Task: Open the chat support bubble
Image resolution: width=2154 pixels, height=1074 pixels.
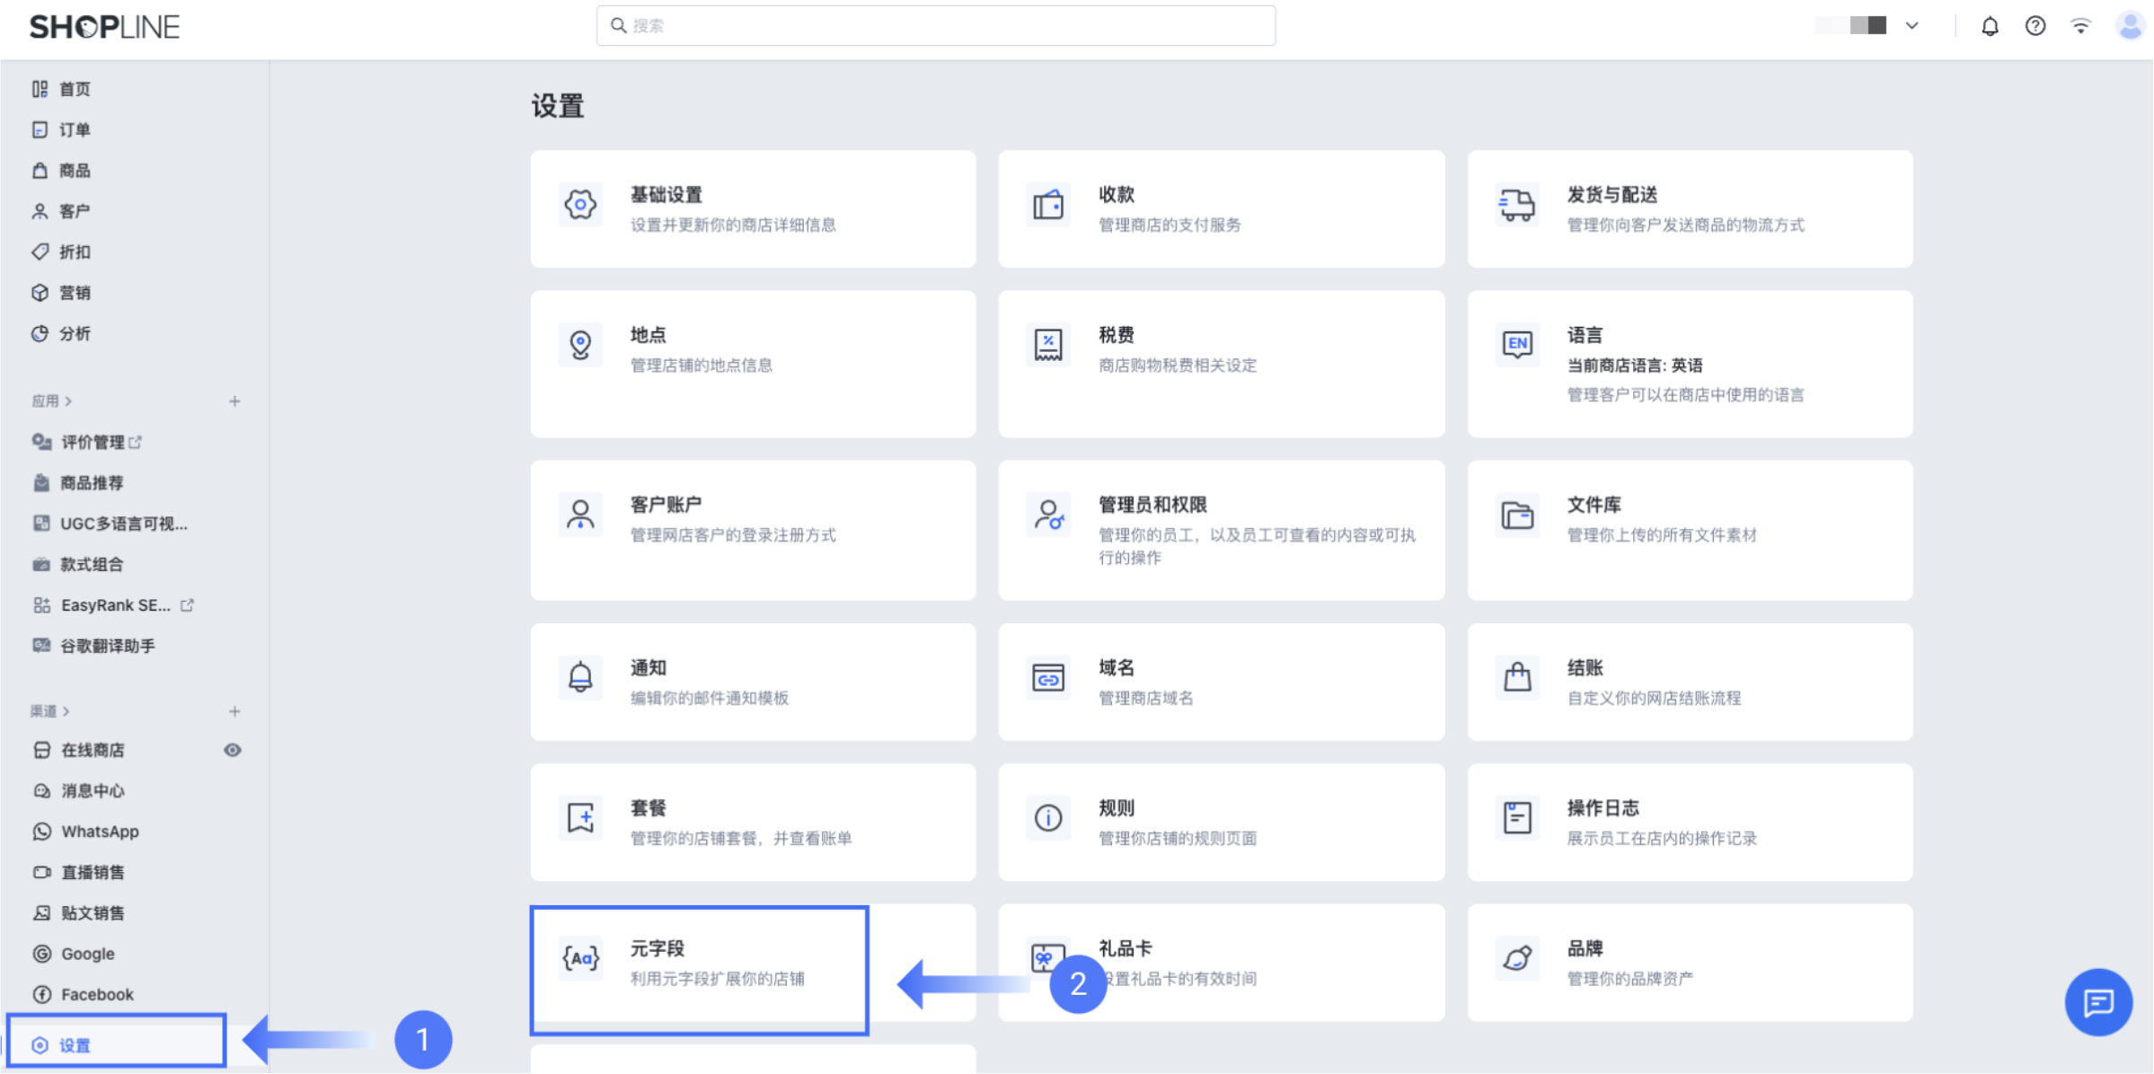Action: [2097, 1002]
